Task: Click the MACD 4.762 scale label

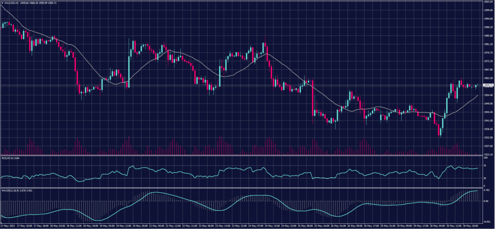Action: 487,190
